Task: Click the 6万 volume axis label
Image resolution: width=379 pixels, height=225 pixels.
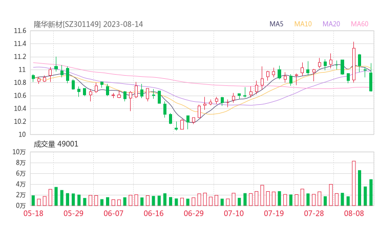Action: (21, 173)
